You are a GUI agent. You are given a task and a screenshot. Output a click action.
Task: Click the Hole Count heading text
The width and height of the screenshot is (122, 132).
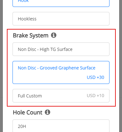[x=28, y=113]
